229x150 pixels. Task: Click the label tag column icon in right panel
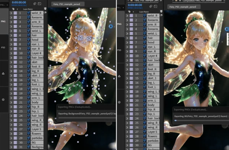pyautogui.click(x=129, y=12)
